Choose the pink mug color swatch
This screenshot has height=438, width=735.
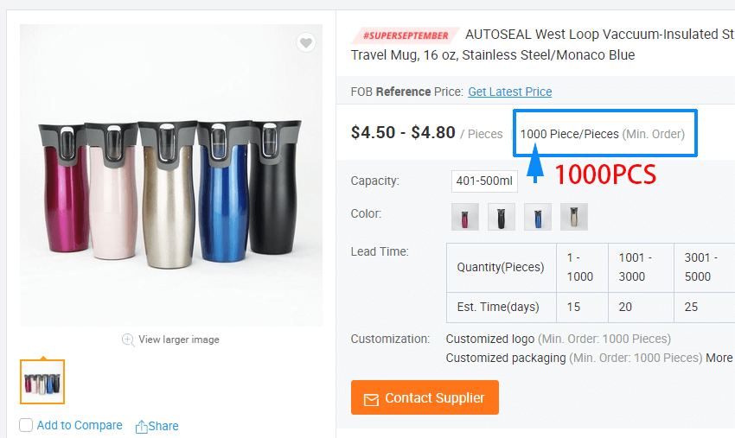pyautogui.click(x=464, y=217)
